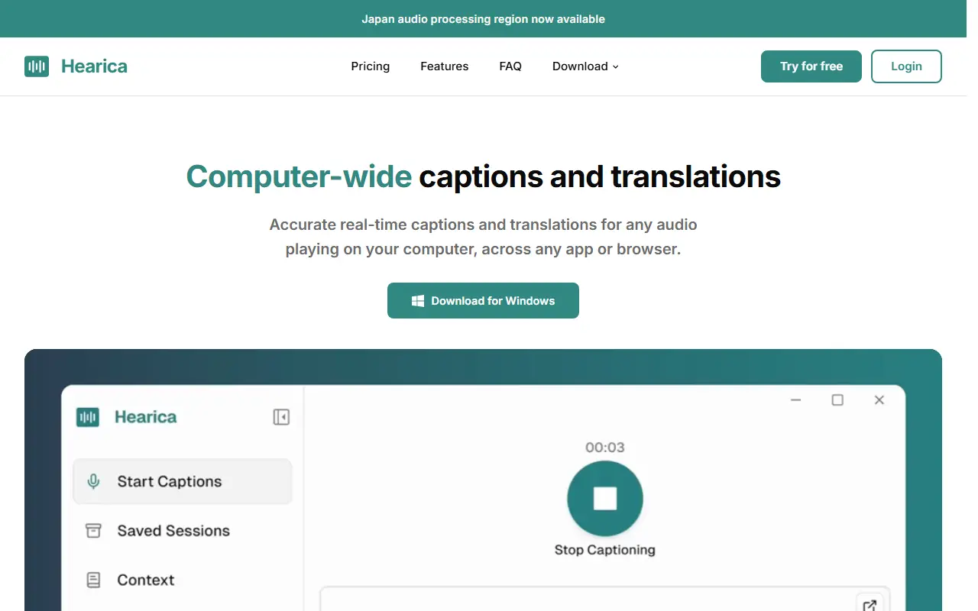Stop captioning with the round stop button
The image size is (978, 611).
pyautogui.click(x=605, y=499)
